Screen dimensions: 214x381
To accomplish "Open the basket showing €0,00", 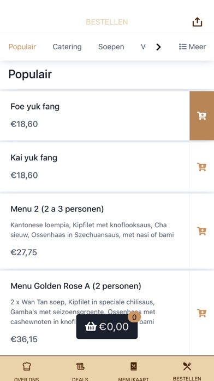I will [107, 327].
